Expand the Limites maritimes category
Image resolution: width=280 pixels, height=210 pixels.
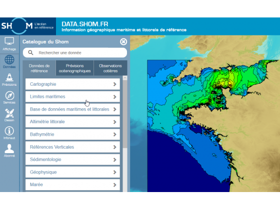[72, 97]
